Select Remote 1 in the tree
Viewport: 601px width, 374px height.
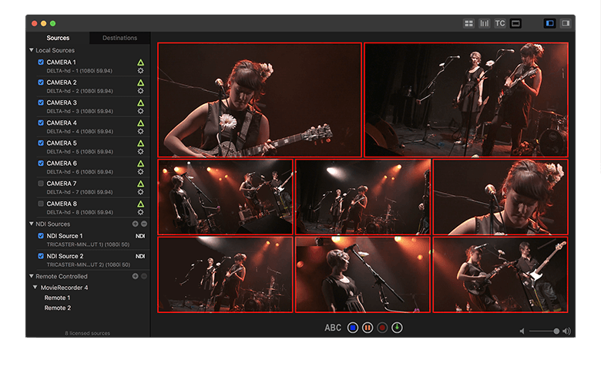coord(57,298)
